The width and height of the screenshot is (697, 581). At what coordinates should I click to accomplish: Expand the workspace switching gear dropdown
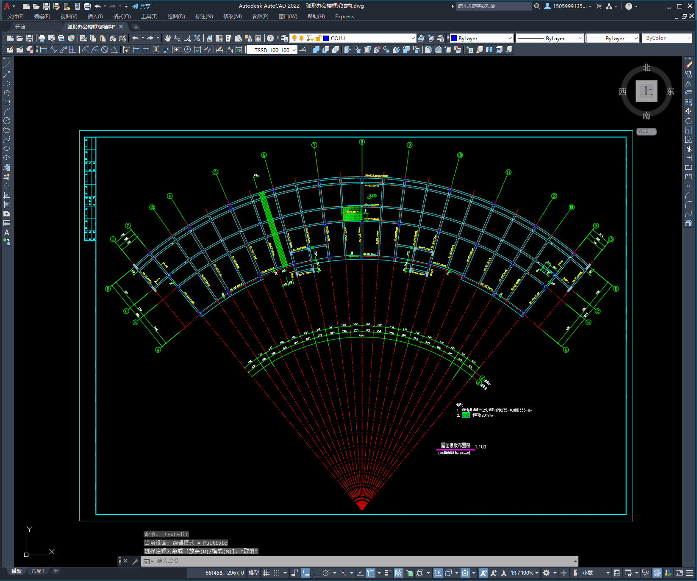(555, 573)
